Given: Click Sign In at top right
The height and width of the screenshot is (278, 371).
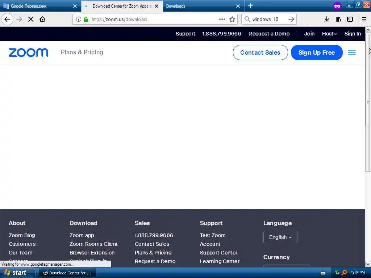Looking at the screenshot, I should tap(353, 34).
